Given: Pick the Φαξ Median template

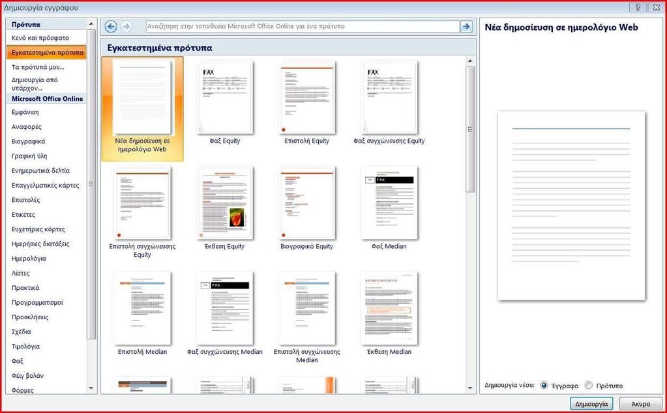Looking at the screenshot, I should [389, 208].
